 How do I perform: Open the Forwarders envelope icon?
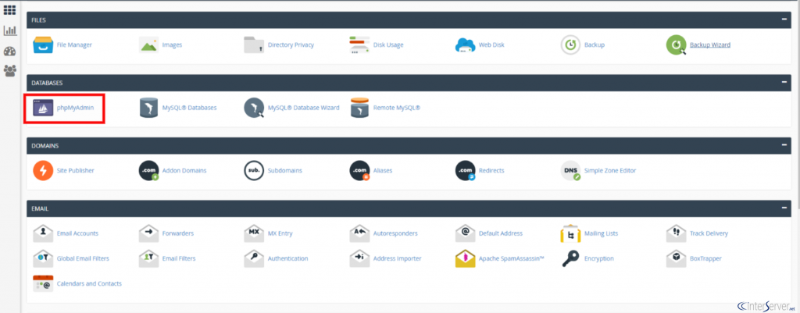pos(148,233)
